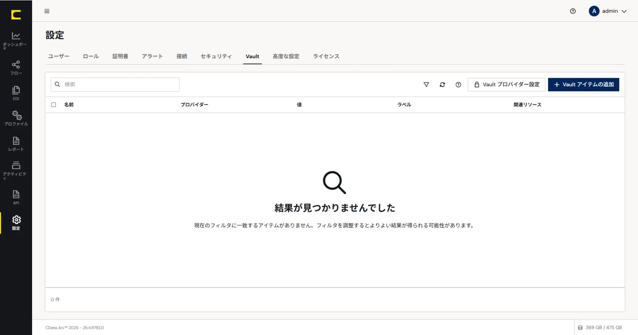Image resolution: width=638 pixels, height=335 pixels.
Task: Focus the 検索 search field
Action: (115, 84)
